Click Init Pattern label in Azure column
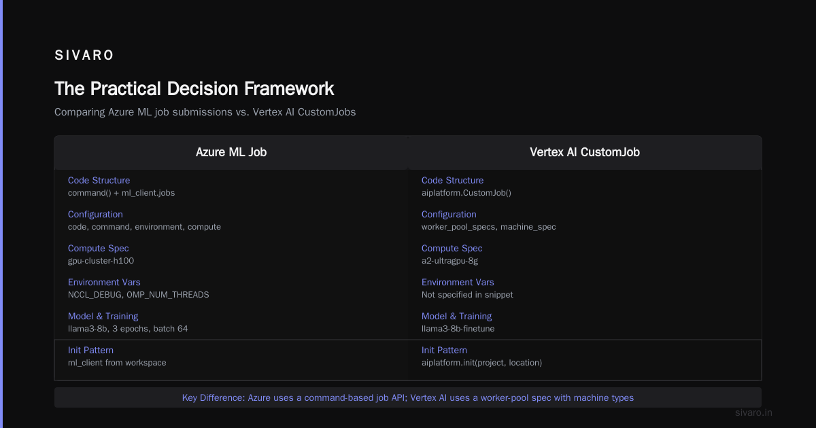816x428 pixels. 90,351
